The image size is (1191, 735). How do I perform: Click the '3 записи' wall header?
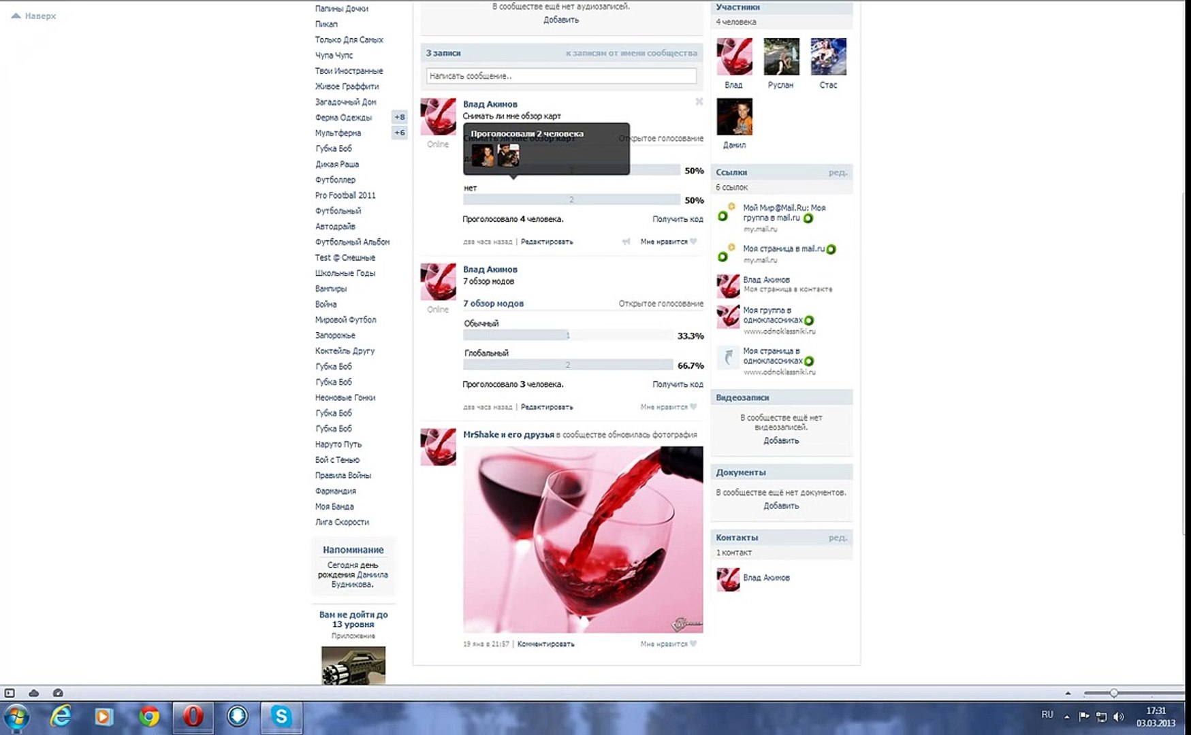tap(443, 53)
